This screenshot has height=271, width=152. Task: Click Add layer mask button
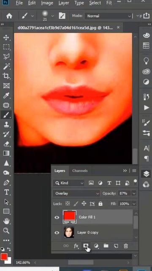pos(86,246)
